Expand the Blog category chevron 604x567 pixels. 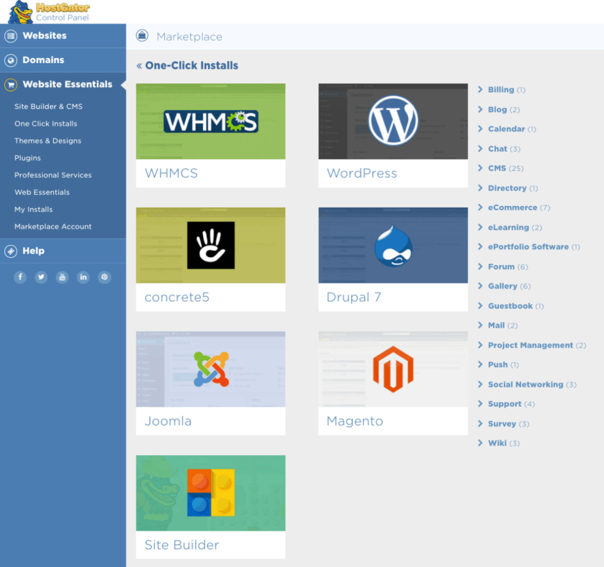[x=481, y=109]
